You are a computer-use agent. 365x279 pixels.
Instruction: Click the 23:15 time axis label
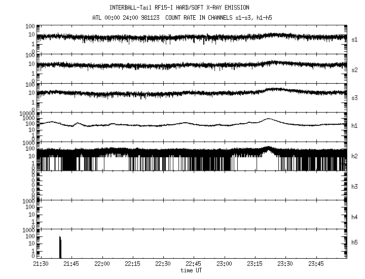(254, 264)
